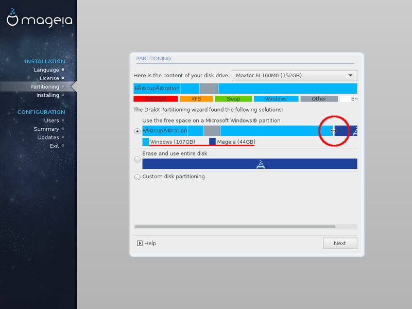Image resolution: width=412 pixels, height=309 pixels.
Task: Click the PARTITIONING dialog title
Action: pyautogui.click(x=153, y=59)
